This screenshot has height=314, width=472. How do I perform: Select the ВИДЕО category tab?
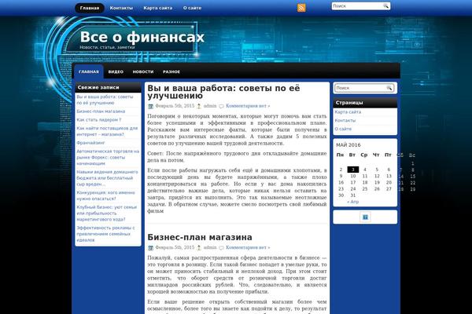pyautogui.click(x=116, y=71)
